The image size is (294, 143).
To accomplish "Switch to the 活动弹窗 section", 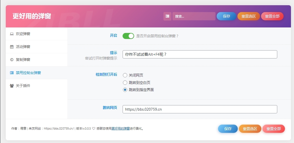I will coord(23,47).
